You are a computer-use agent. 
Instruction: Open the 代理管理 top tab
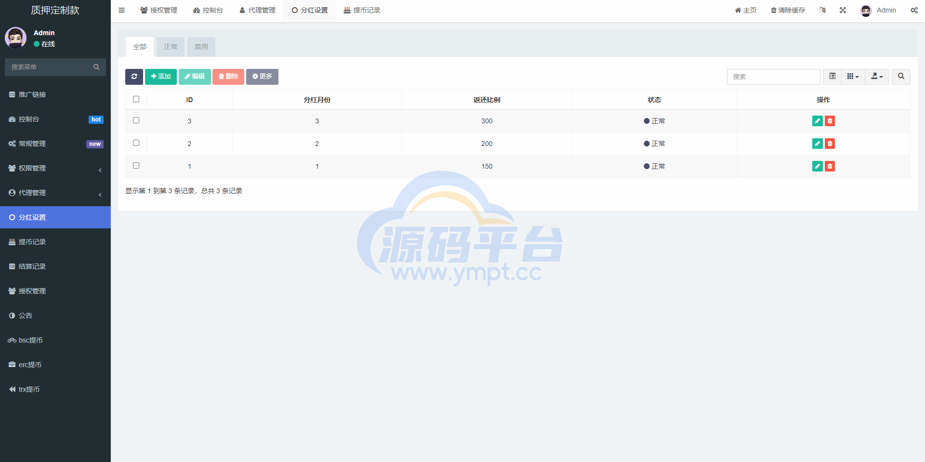point(257,10)
